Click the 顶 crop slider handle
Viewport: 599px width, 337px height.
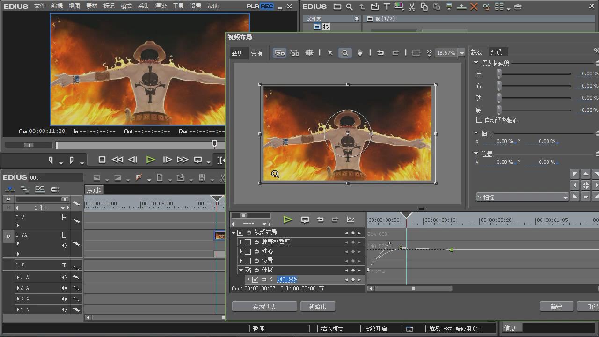coord(499,98)
